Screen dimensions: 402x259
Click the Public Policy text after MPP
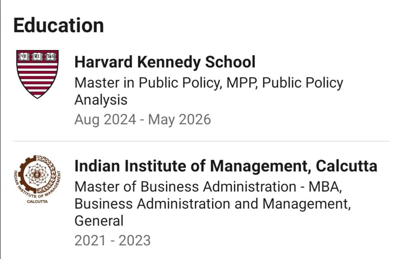point(302,83)
